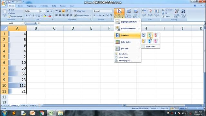Apply orange data bar style
The image size is (206, 116).
(x=144, y=41)
